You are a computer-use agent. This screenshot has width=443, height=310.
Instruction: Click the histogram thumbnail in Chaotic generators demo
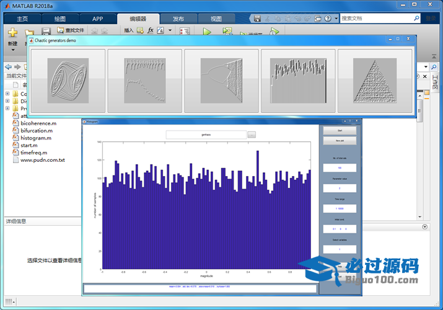tap(298, 81)
